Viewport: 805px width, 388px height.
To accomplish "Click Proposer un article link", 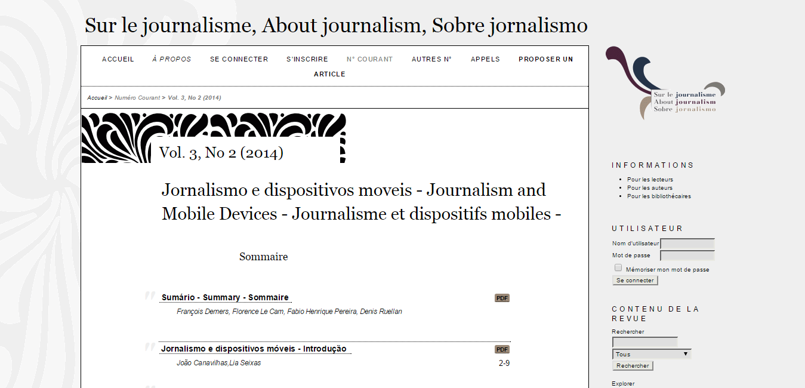I will click(x=545, y=59).
